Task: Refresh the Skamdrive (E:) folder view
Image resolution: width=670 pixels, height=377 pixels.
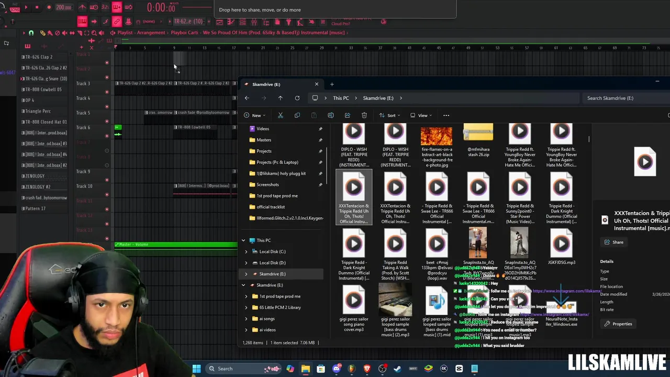Action: click(297, 98)
